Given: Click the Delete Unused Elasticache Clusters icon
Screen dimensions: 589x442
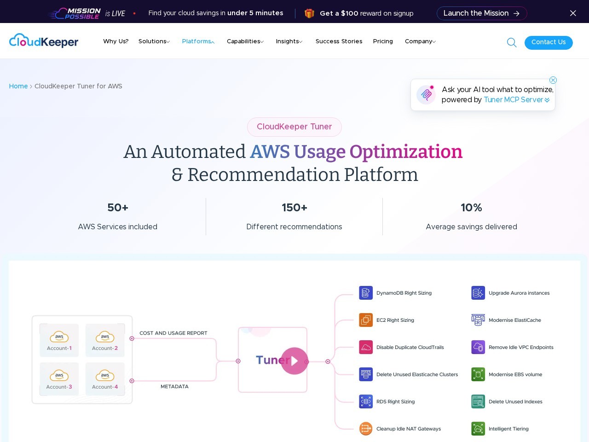Looking at the screenshot, I should pyautogui.click(x=366, y=374).
